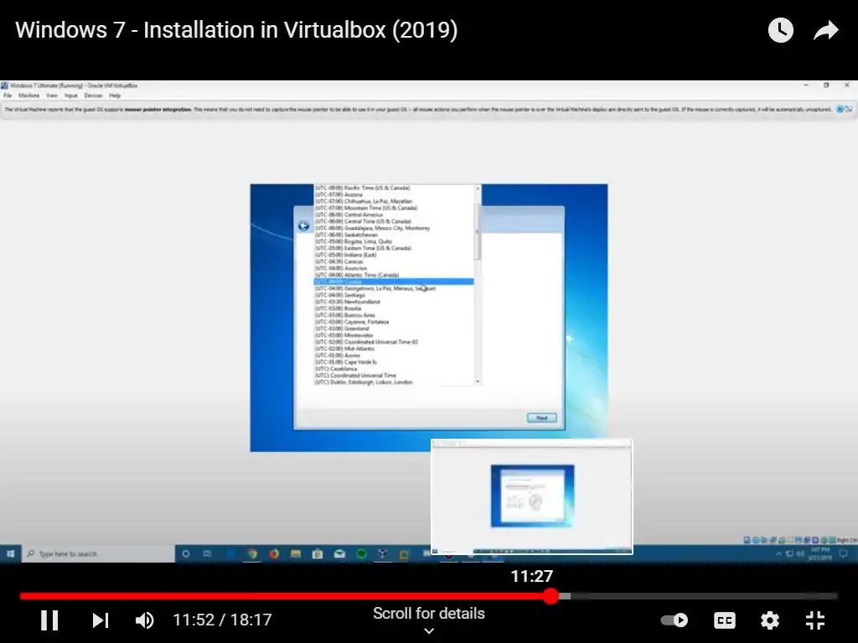Click the time zone list scroll down arrow
The image size is (858, 643).
478,382
